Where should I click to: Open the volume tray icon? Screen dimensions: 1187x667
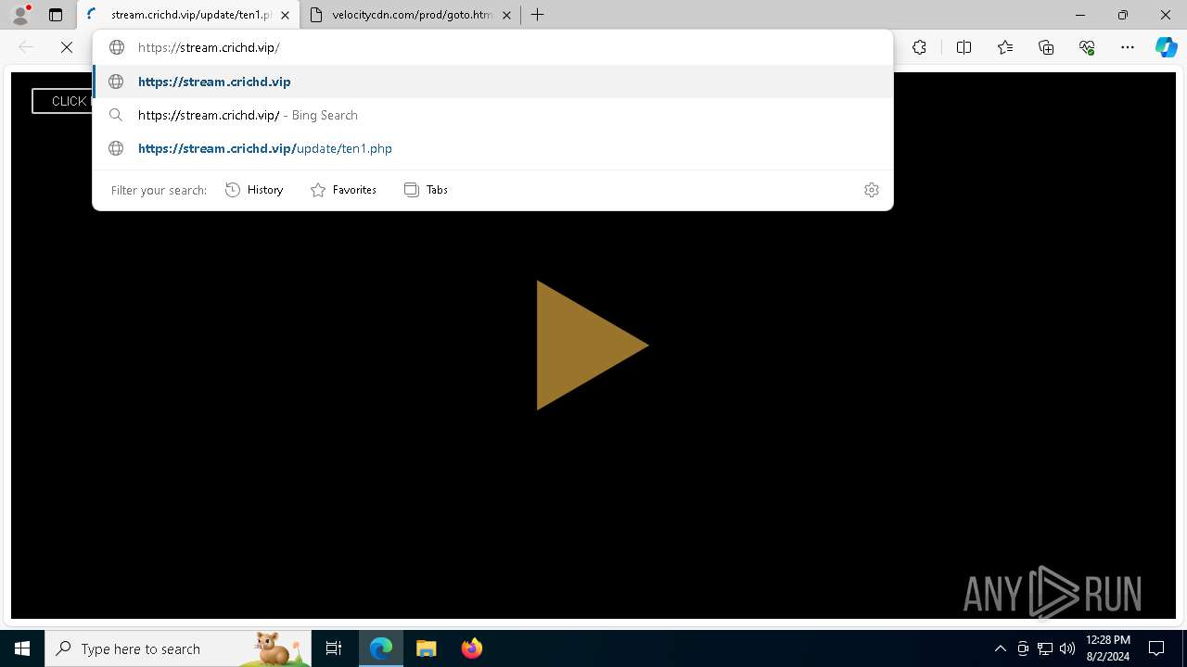(1066, 648)
